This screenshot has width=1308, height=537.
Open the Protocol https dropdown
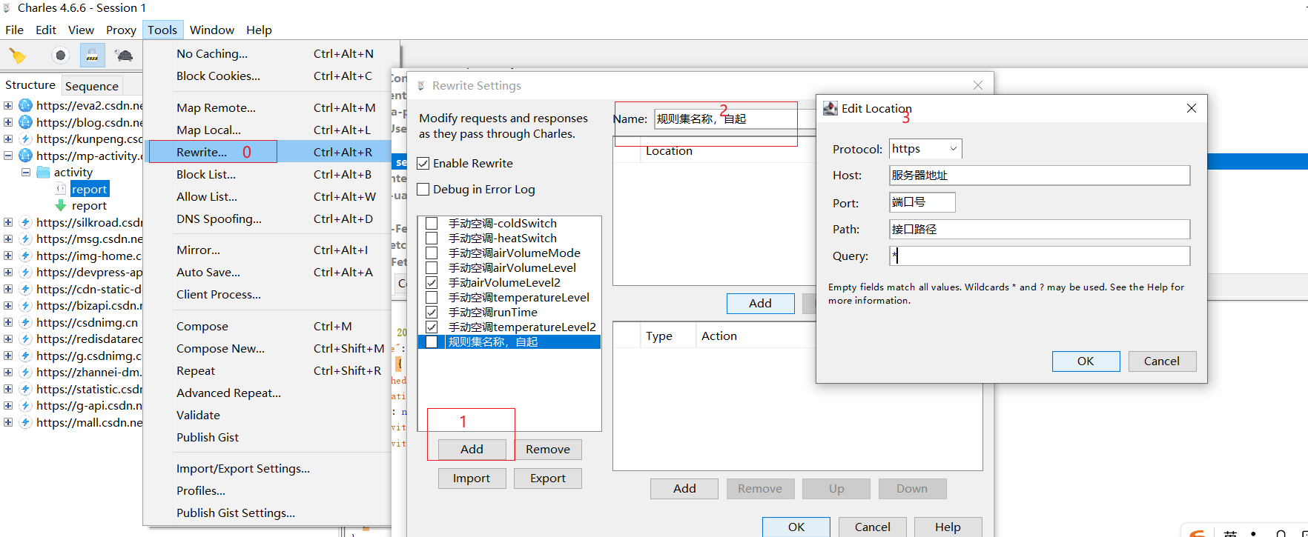tap(925, 149)
